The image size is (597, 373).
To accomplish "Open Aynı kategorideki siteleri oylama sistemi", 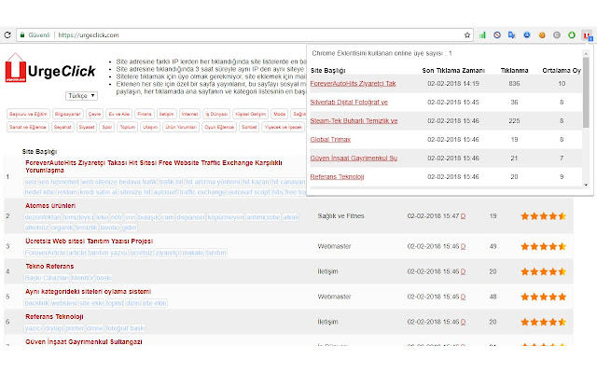I will pos(88,292).
